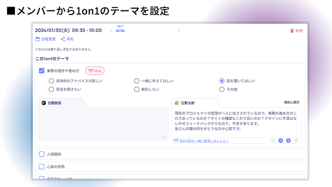Click the microphone icon below 日野太郎's note
This screenshot has height=187, width=332.
288,140
